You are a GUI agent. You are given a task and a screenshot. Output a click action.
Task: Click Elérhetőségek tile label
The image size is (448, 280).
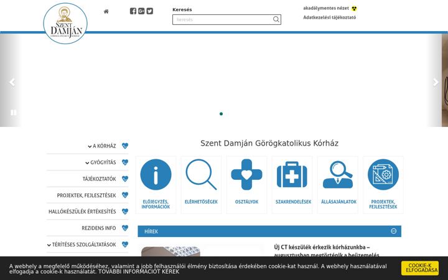tap(201, 202)
